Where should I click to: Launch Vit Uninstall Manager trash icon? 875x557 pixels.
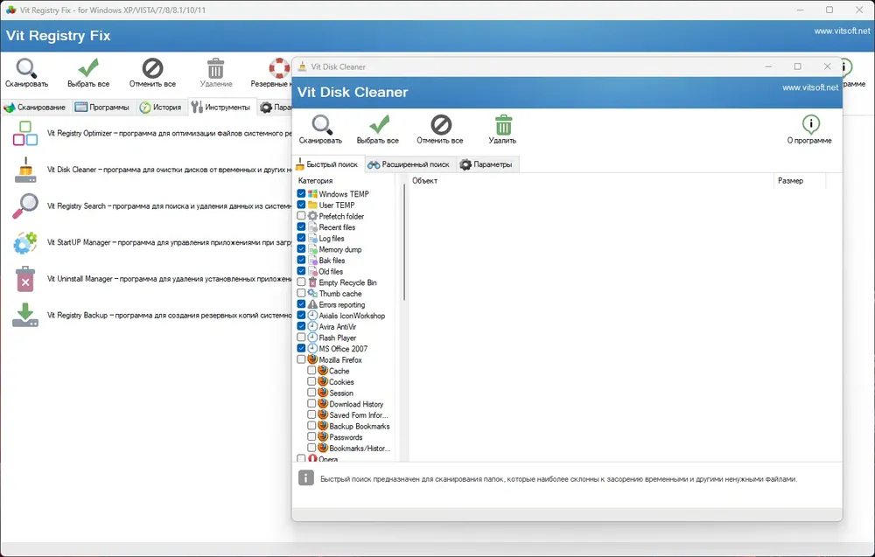tap(25, 279)
